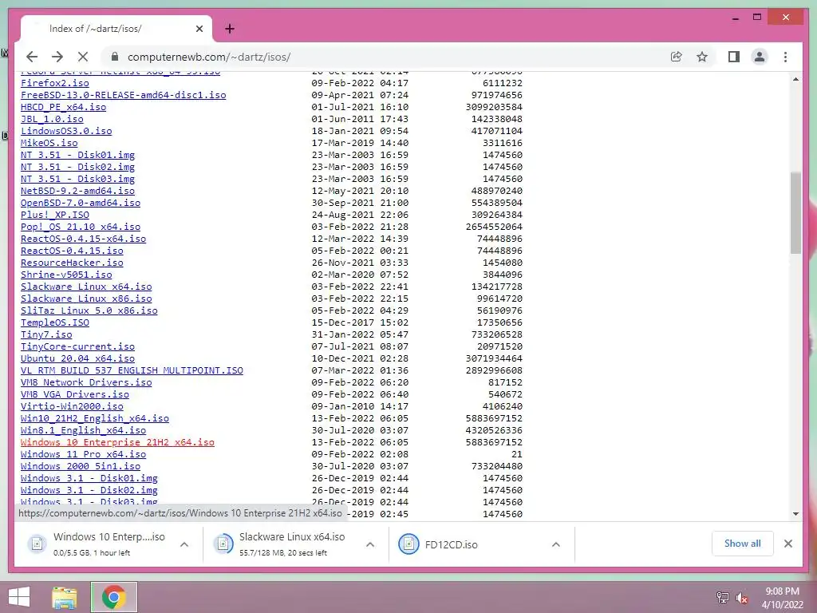This screenshot has width=817, height=613.
Task: Expand options for FD12CD.iso download
Action: (x=556, y=544)
